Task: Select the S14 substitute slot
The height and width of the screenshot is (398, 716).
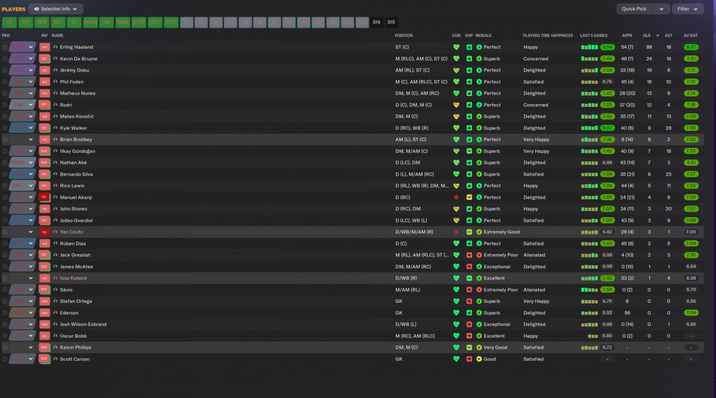Action: click(376, 22)
